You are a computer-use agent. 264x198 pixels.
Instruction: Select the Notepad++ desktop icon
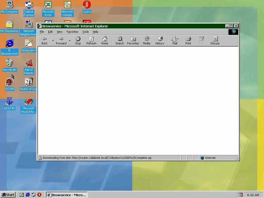(29, 46)
